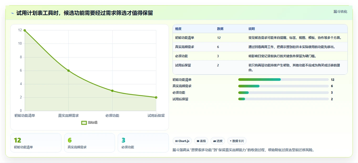Viewport: 358px width, 163px height.
Task: Select the 试用后保留 table row cell
Action: [x=183, y=65]
